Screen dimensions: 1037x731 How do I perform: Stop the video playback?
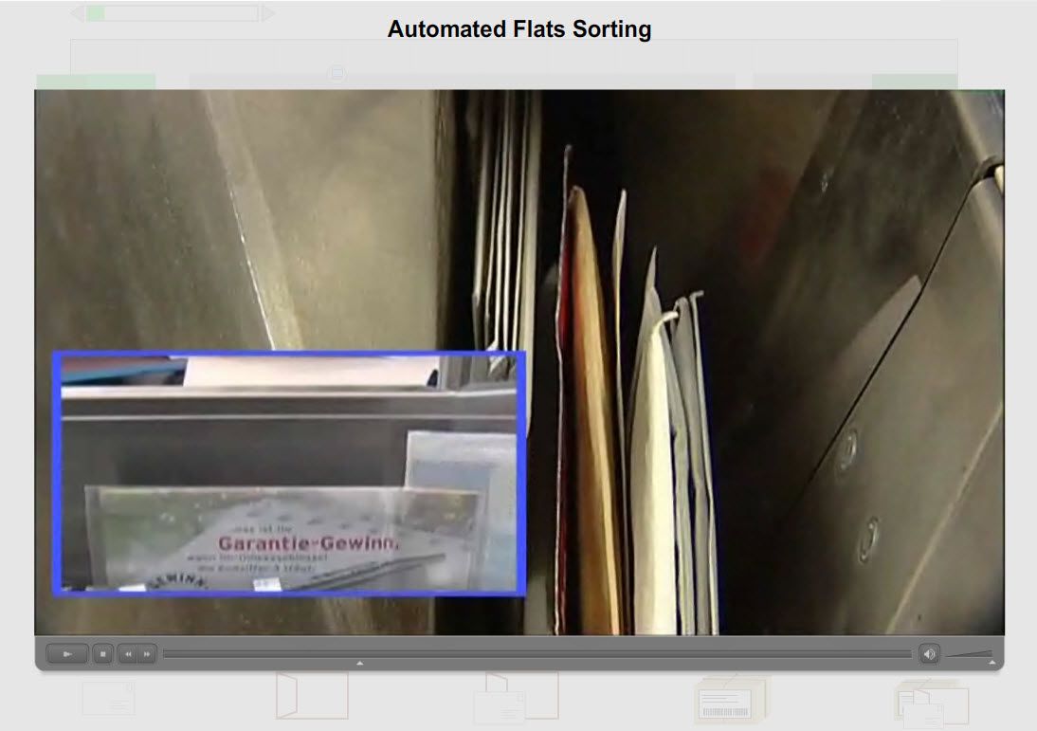point(102,654)
